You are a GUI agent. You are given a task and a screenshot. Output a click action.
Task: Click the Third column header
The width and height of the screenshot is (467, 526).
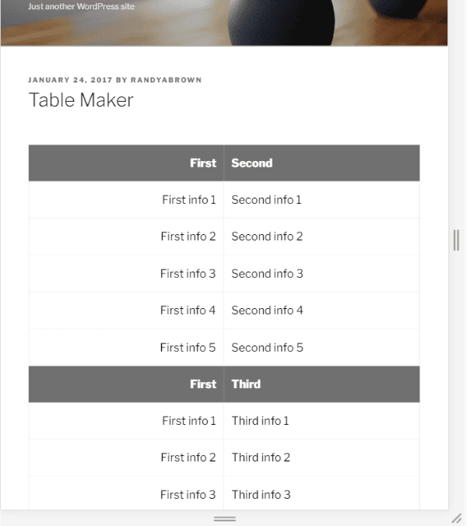[x=246, y=384]
